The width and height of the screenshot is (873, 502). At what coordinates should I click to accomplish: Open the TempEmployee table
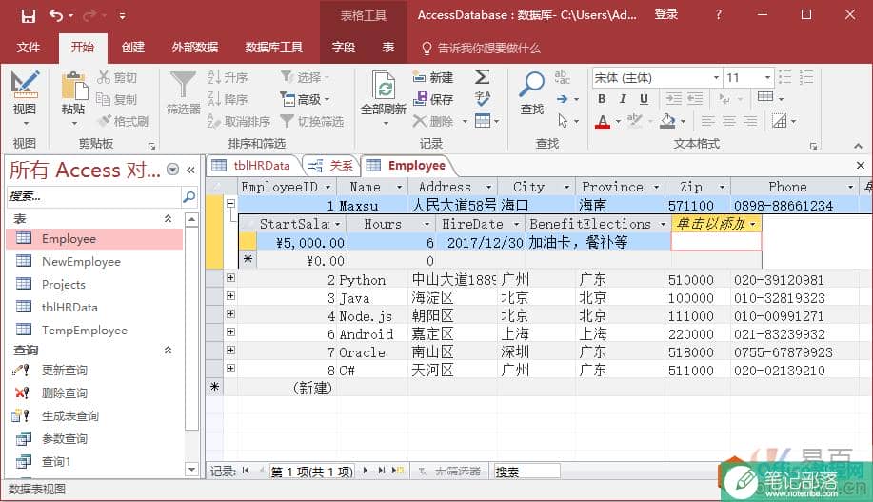(x=85, y=330)
